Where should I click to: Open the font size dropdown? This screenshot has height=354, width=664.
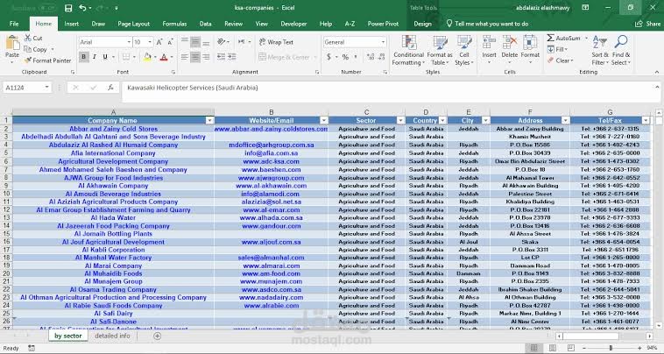coord(150,42)
